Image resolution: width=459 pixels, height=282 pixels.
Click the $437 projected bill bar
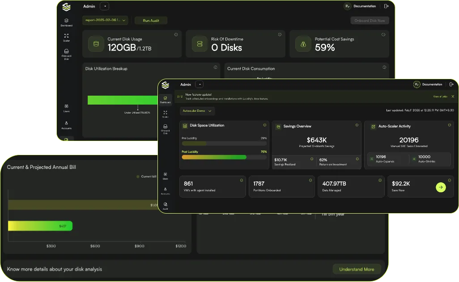pos(40,226)
